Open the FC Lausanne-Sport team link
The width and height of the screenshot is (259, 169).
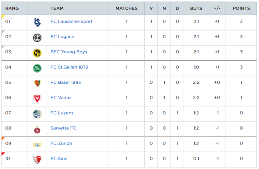(x=71, y=21)
